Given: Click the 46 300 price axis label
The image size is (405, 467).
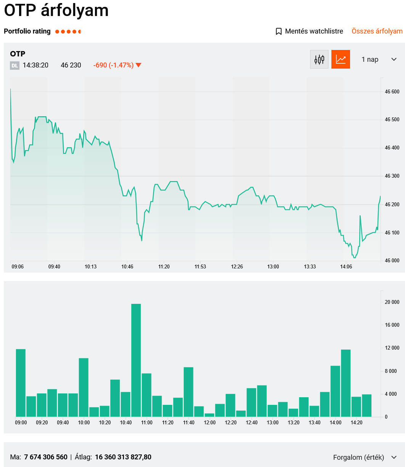Looking at the screenshot, I should click(392, 176).
